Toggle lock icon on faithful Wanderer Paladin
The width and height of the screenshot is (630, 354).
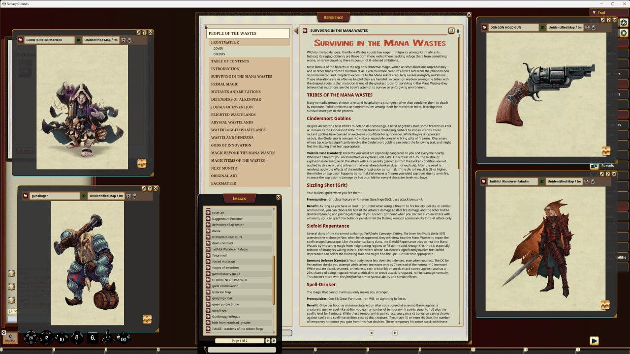coord(593,181)
